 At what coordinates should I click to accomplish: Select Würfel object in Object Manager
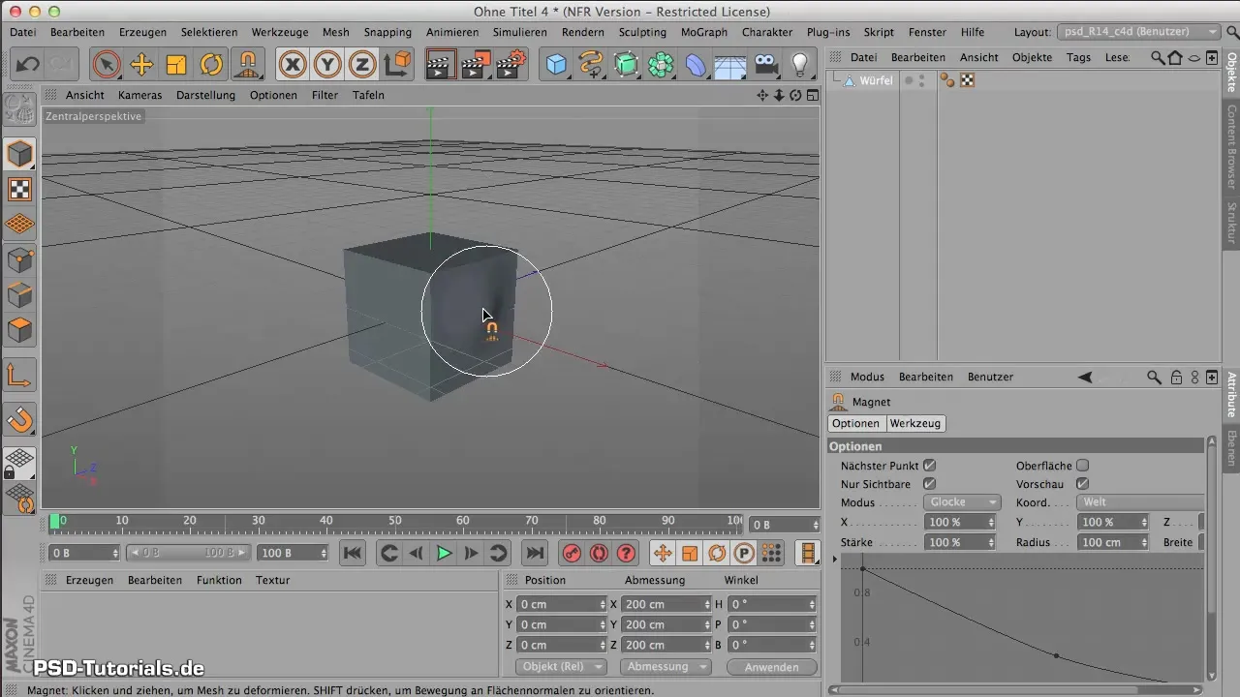point(876,80)
